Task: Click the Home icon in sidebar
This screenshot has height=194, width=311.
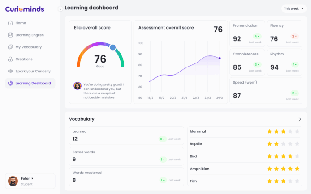Action: (x=10, y=23)
